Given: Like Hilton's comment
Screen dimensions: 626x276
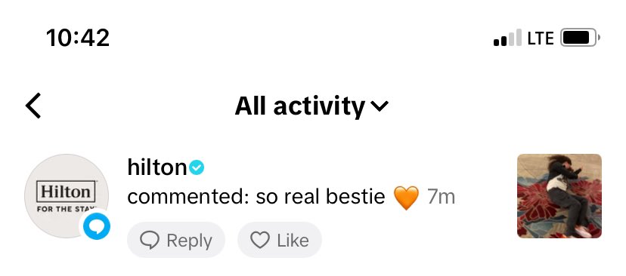Looking at the screenshot, I should point(280,240).
